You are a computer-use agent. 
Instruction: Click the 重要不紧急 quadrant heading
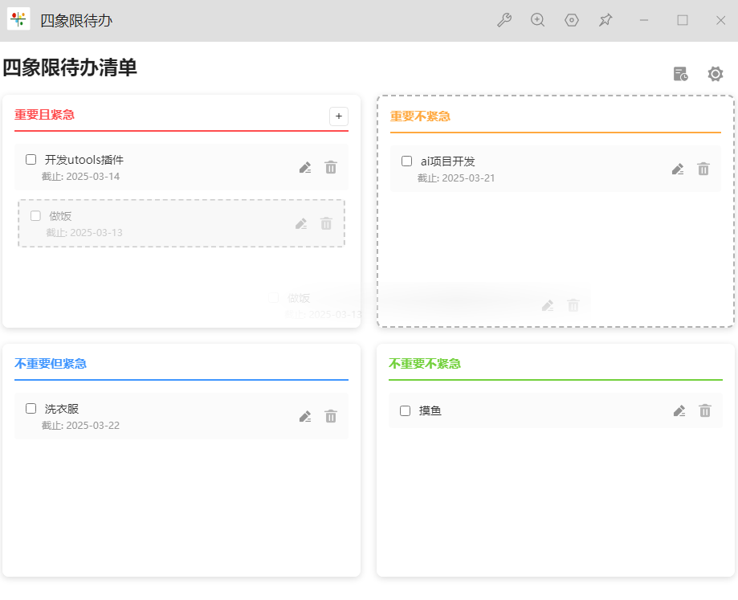pyautogui.click(x=420, y=116)
